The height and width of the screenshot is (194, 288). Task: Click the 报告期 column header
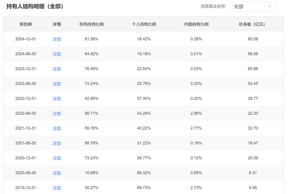pos(26,24)
